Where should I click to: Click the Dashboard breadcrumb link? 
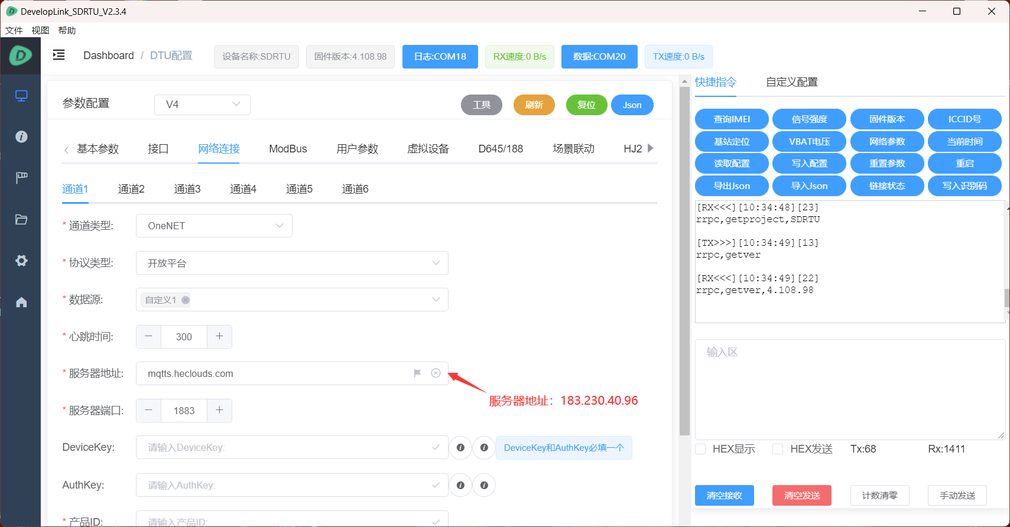tap(109, 56)
